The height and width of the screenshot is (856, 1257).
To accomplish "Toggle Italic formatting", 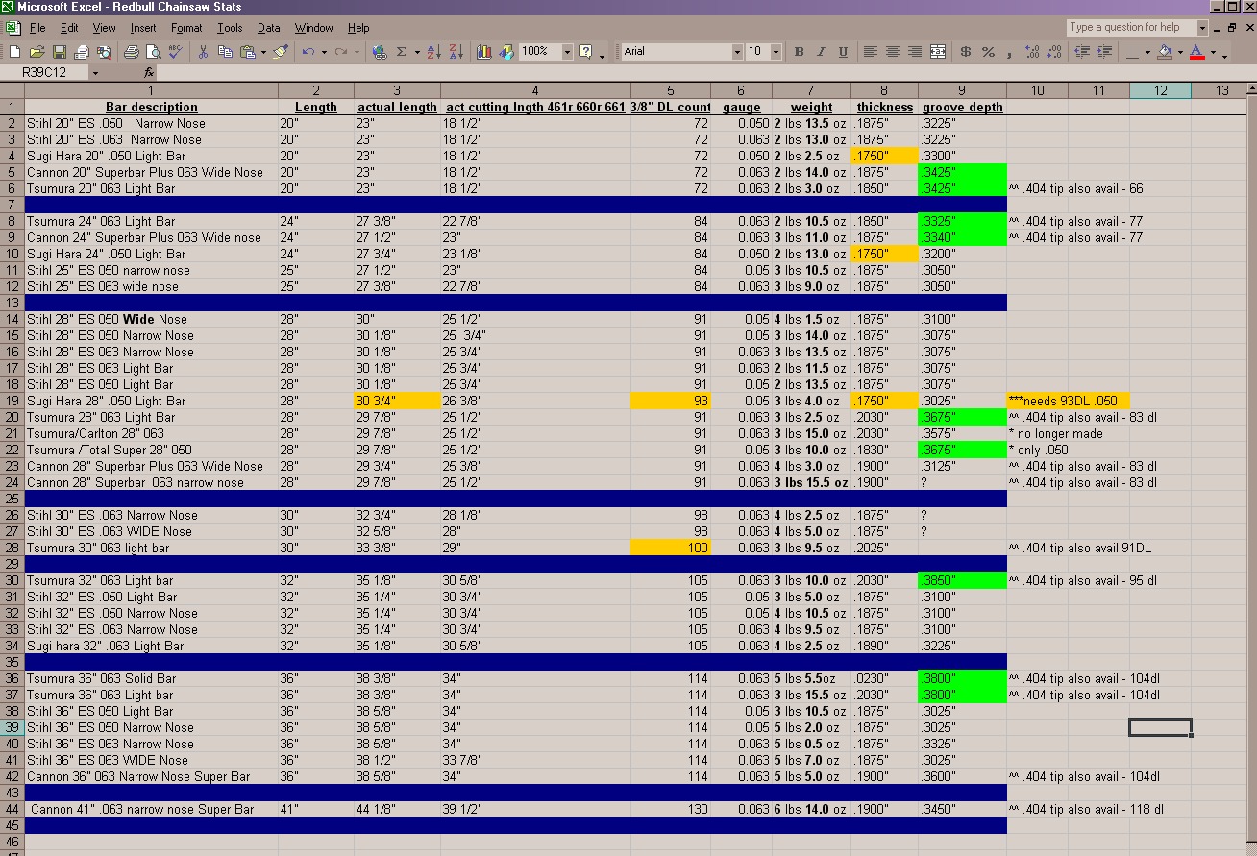I will [x=821, y=52].
